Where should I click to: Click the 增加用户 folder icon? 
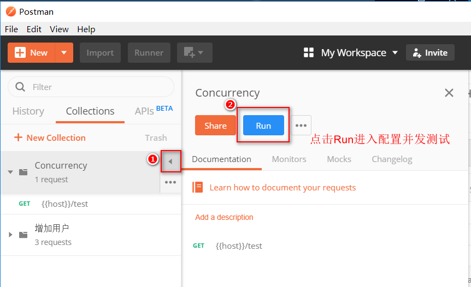pyautogui.click(x=23, y=235)
